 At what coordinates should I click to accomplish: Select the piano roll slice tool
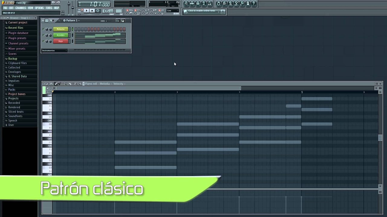[x=70, y=84]
